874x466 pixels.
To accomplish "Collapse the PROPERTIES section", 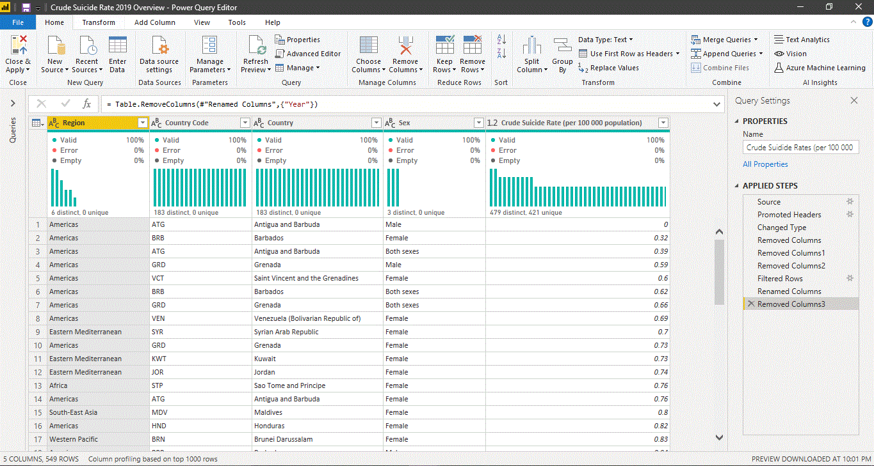I will [x=736, y=121].
